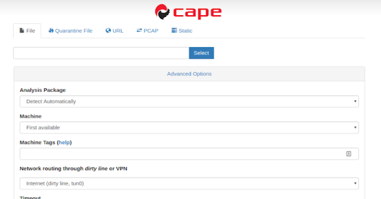
Task: Click the PCAP exchange arrows icon
Action: (x=139, y=30)
